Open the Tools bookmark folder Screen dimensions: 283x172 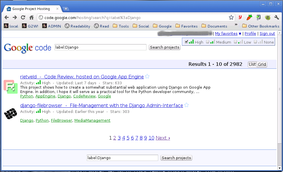pos(121,26)
